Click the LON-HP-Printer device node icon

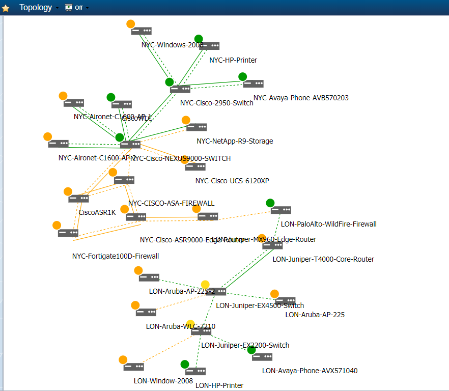[x=195, y=371]
